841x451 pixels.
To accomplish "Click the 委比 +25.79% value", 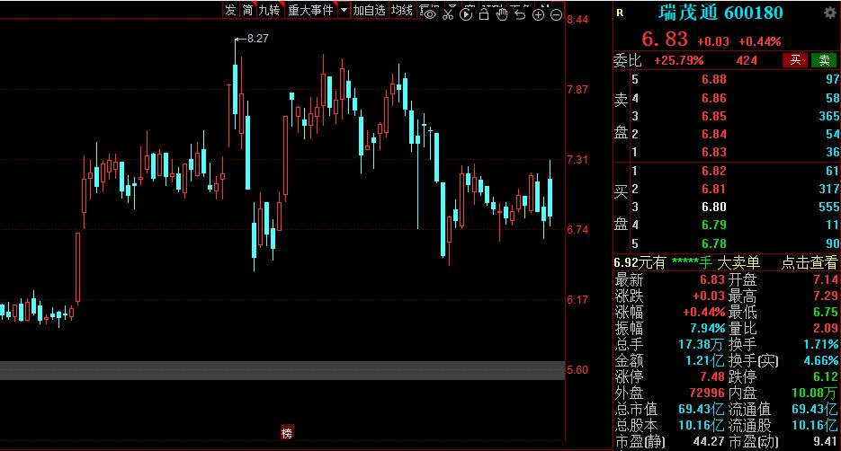I will coord(678,60).
